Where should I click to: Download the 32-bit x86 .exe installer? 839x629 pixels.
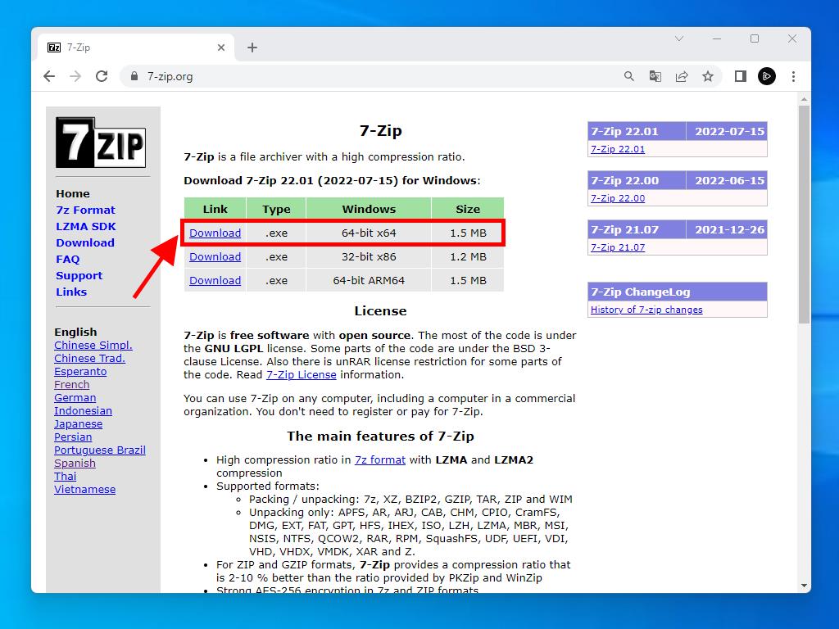[215, 256]
